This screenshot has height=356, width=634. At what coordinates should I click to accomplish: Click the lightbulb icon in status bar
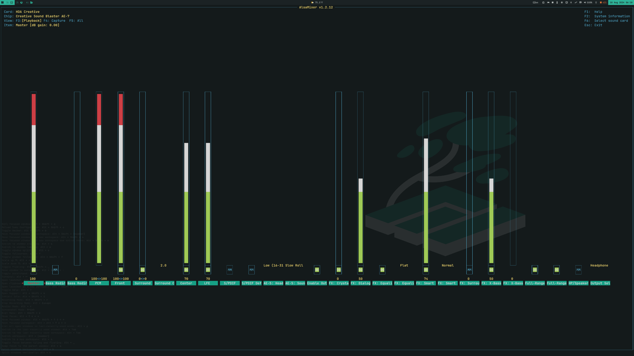click(x=596, y=2)
